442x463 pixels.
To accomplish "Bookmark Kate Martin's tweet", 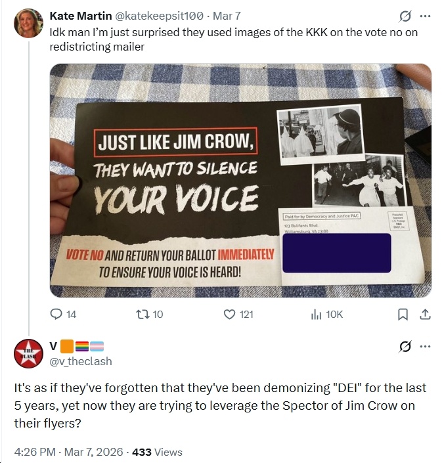I will (x=403, y=315).
